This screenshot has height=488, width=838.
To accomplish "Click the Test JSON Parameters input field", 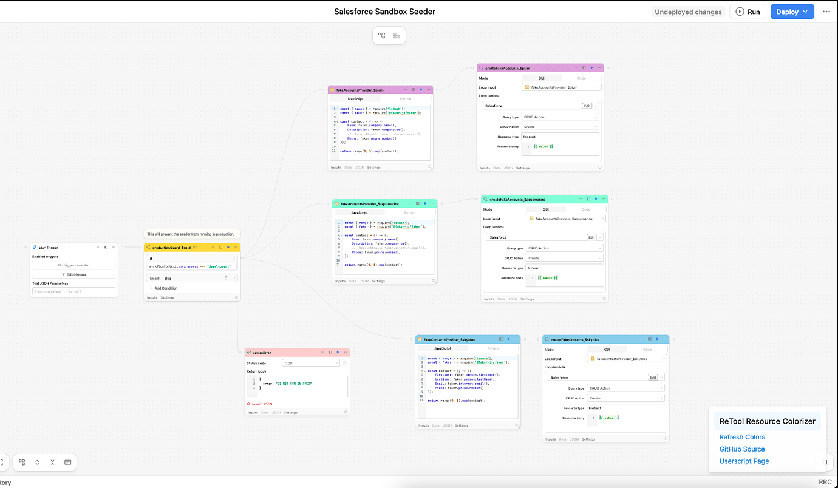I will pyautogui.click(x=74, y=292).
